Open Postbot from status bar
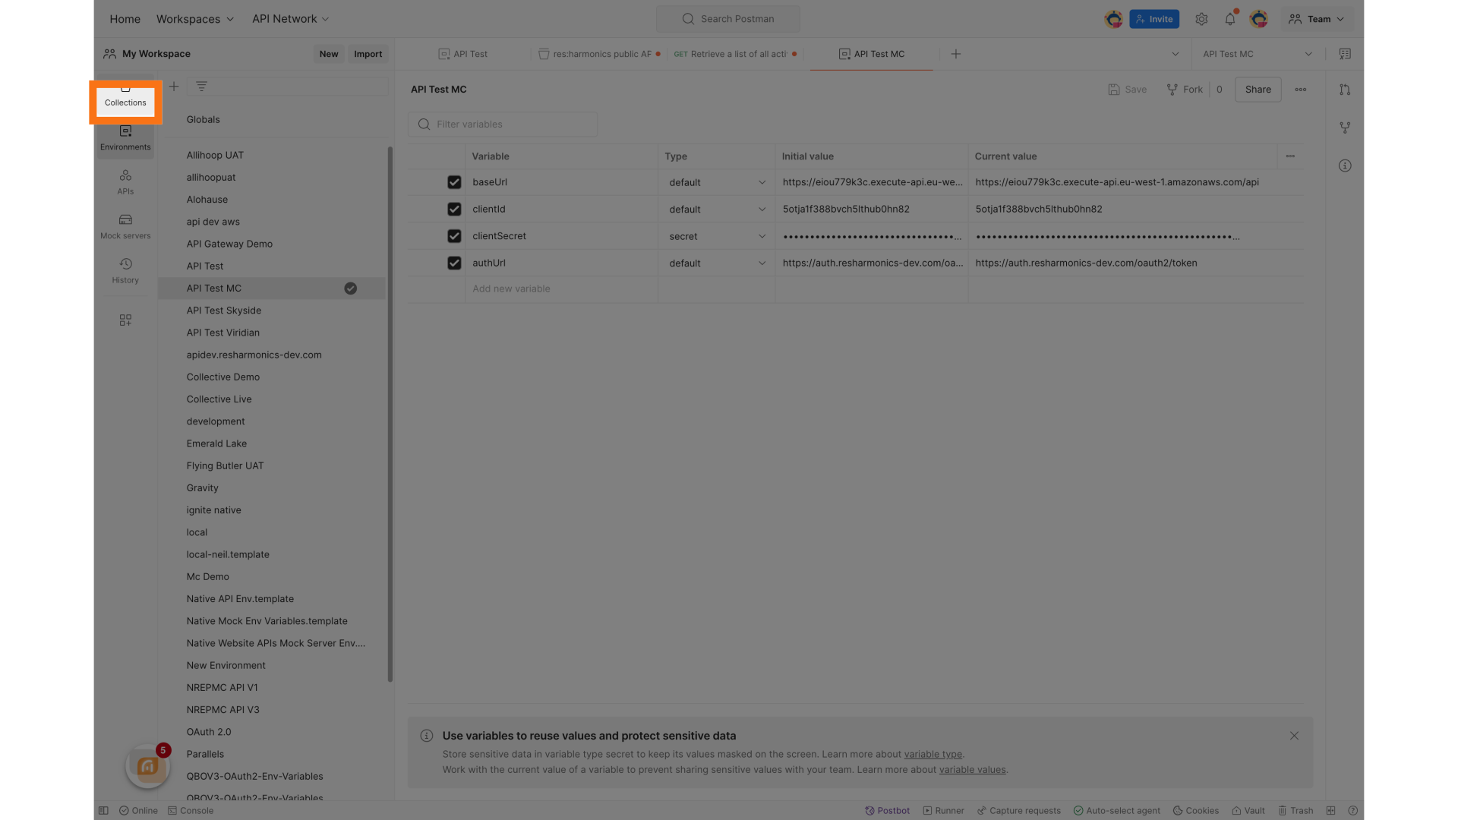Viewport: 1458px width, 820px height. click(887, 811)
